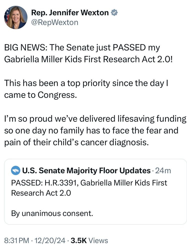Click the Senate Floor Updates avatar icon
Viewport: 187px width, 250px height.
(x=16, y=171)
